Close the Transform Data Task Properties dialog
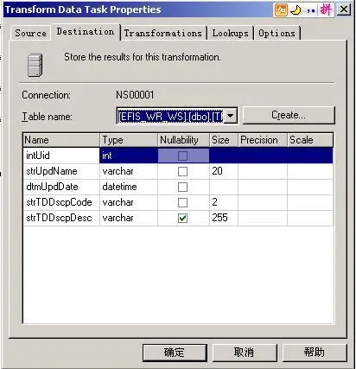 [x=344, y=10]
